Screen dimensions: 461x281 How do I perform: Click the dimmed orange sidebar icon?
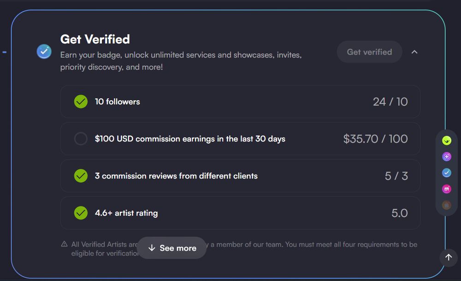(x=446, y=205)
